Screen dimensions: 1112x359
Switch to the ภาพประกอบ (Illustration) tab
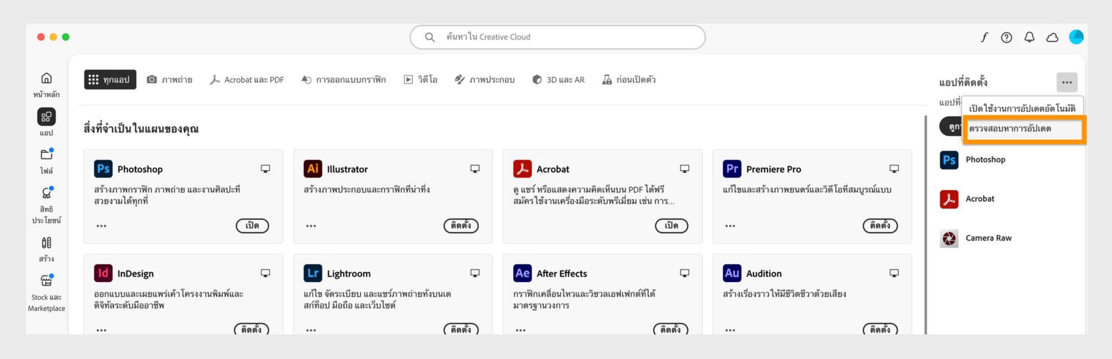pos(485,80)
